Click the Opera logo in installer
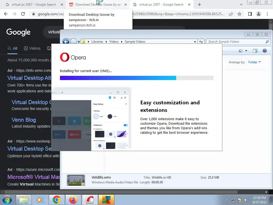The width and height of the screenshot is (273, 205). [x=73, y=57]
